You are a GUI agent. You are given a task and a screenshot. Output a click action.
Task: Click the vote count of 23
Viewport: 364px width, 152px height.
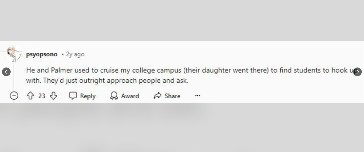tap(42, 96)
